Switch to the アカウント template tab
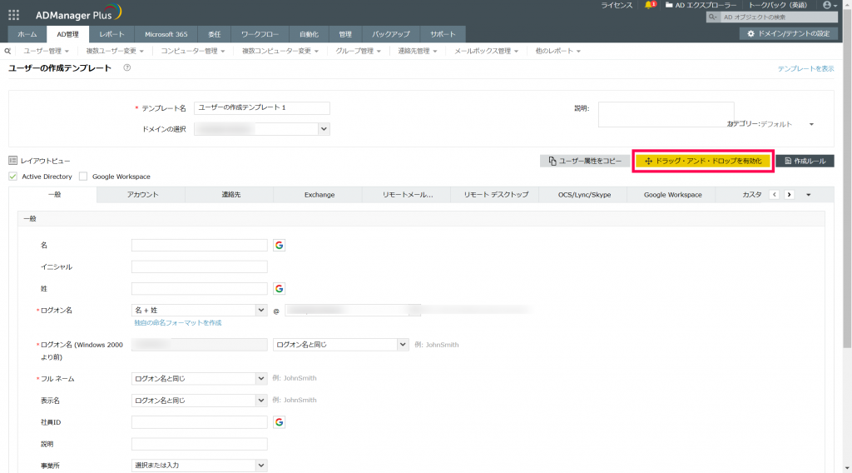Screen dimensions: 852x473 143,195
